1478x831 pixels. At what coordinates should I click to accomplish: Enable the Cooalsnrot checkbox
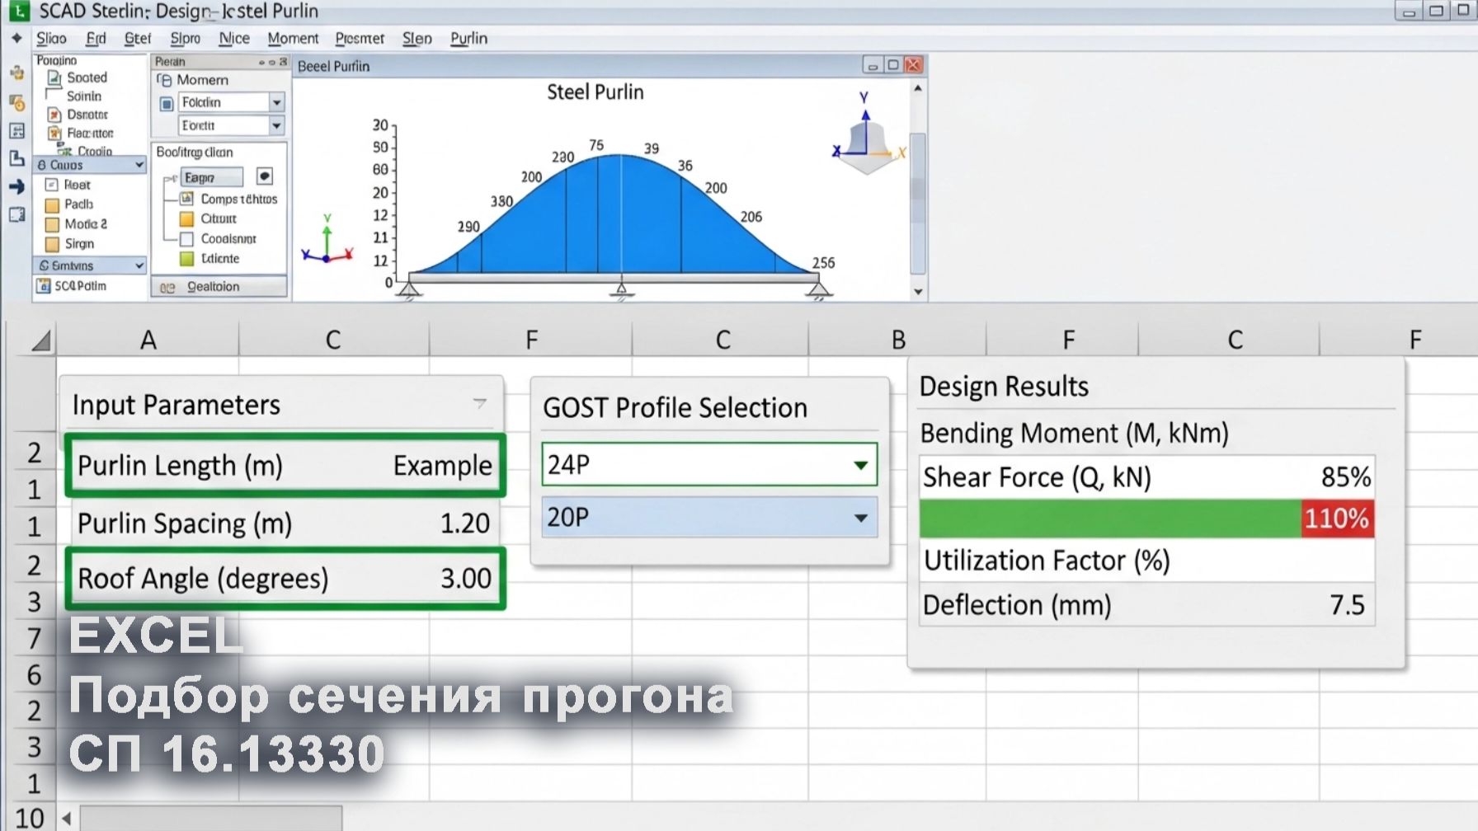pos(187,239)
